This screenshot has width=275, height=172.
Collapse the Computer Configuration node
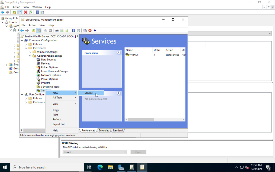(22, 41)
